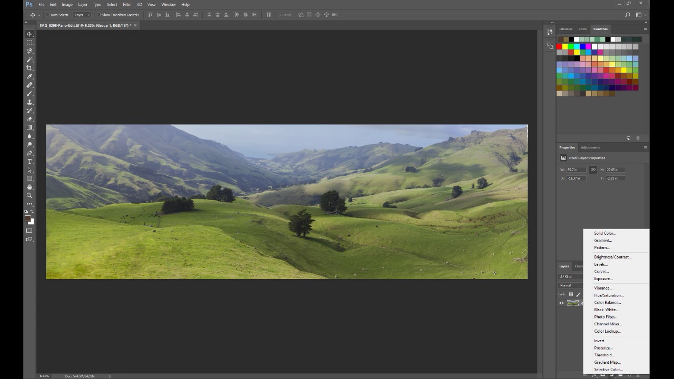Select the Pen tool
The image size is (674, 379).
pos(29,153)
